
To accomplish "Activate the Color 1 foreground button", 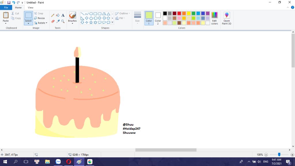I will [x=149, y=18].
